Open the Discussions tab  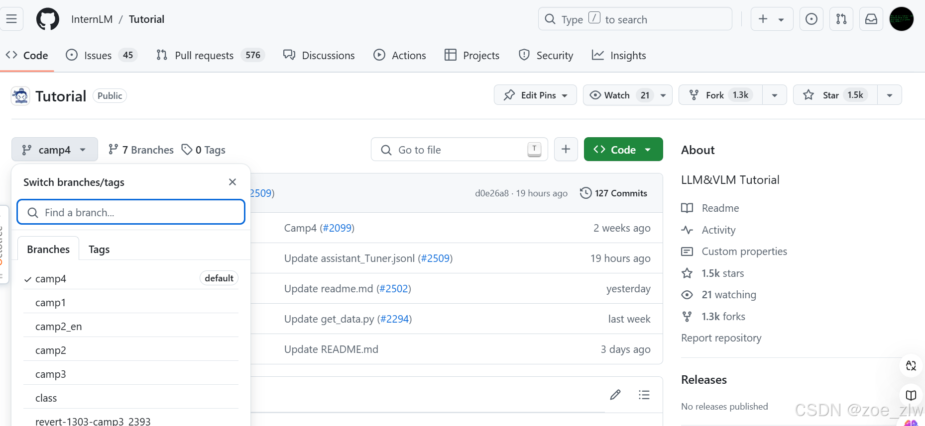click(x=319, y=55)
